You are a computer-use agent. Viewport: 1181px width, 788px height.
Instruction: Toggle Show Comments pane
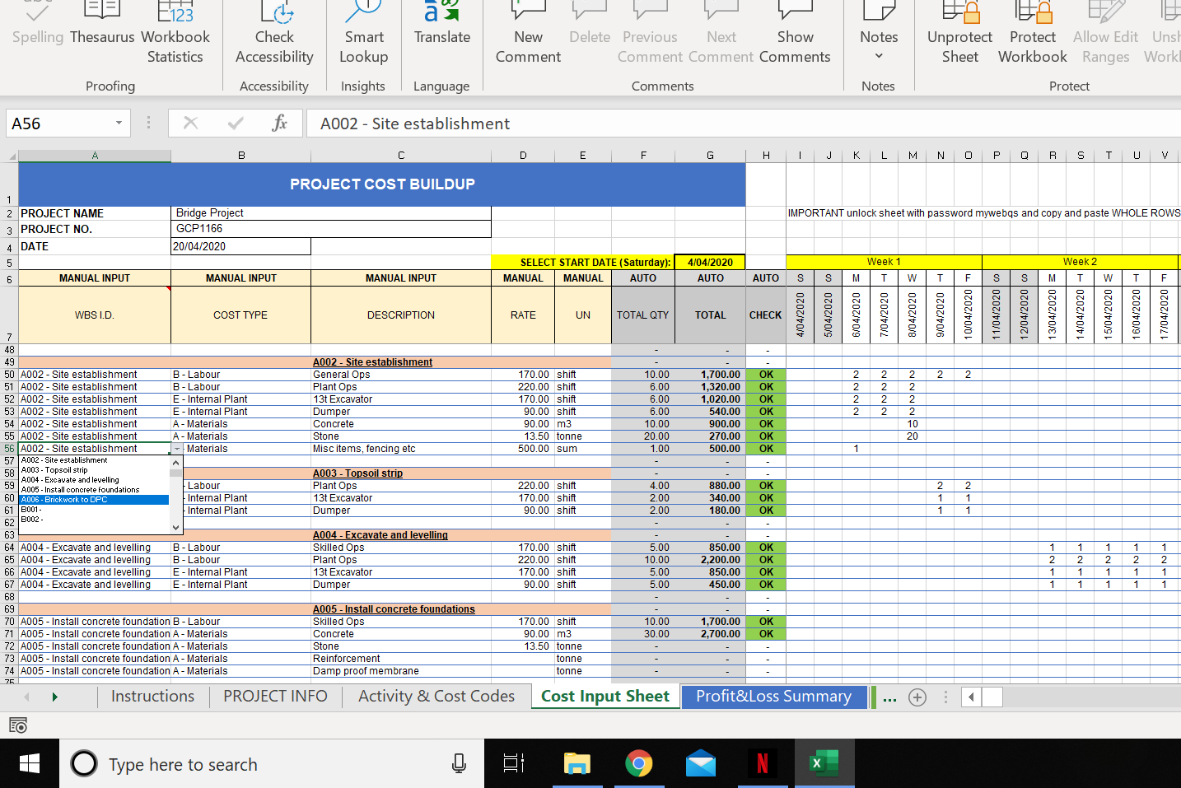click(794, 33)
